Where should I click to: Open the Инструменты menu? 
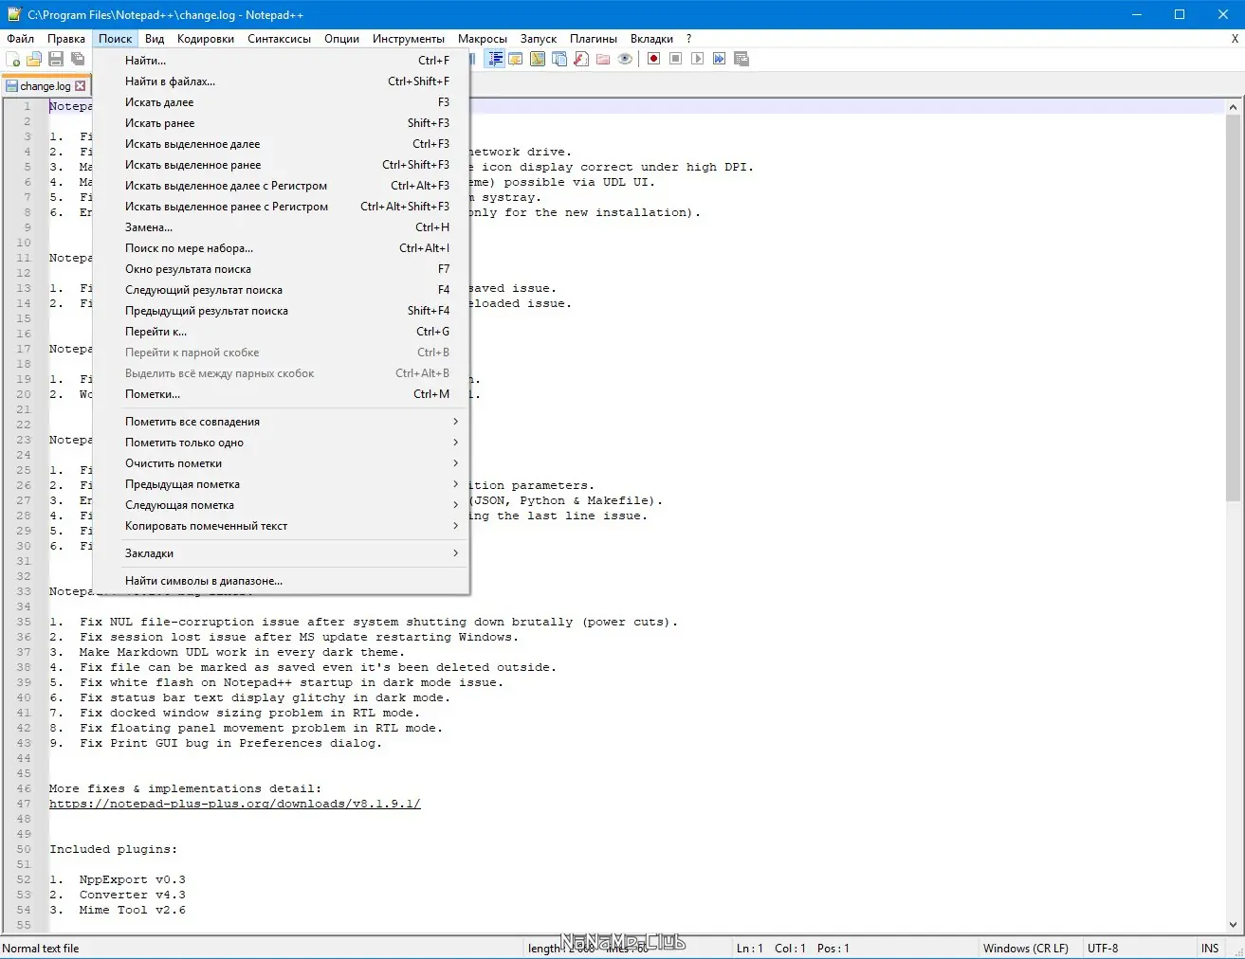409,39
